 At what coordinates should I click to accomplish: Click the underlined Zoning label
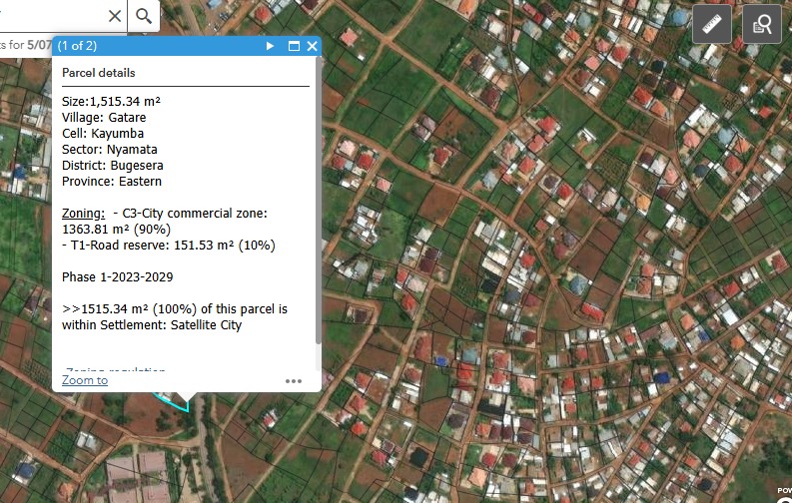[x=83, y=214]
